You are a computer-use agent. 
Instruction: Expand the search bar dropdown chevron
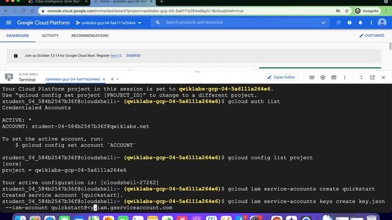(323, 23)
